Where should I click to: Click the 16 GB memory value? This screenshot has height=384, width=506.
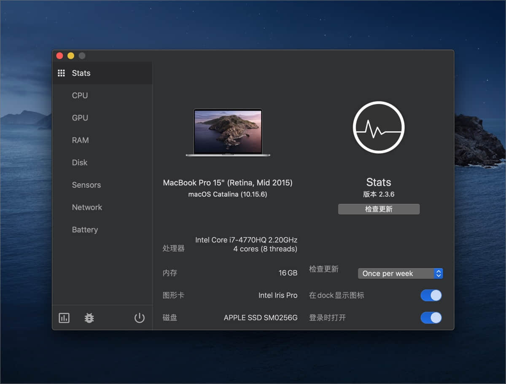[288, 273]
